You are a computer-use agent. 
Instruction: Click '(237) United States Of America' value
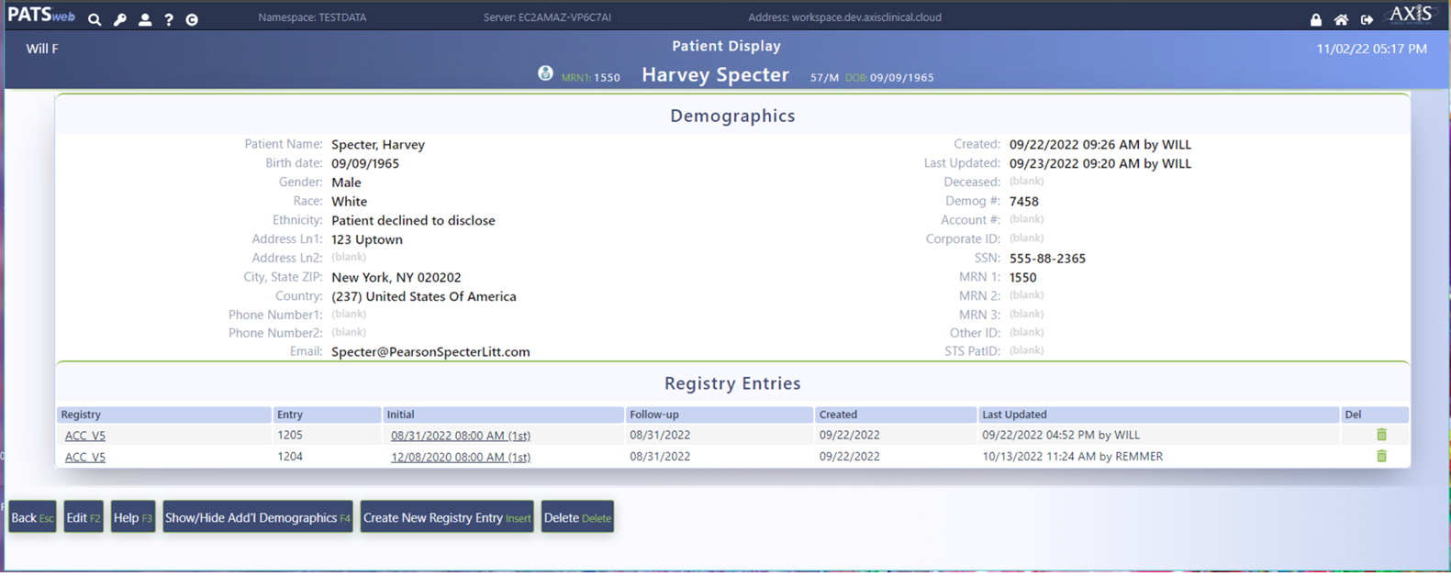coord(424,297)
